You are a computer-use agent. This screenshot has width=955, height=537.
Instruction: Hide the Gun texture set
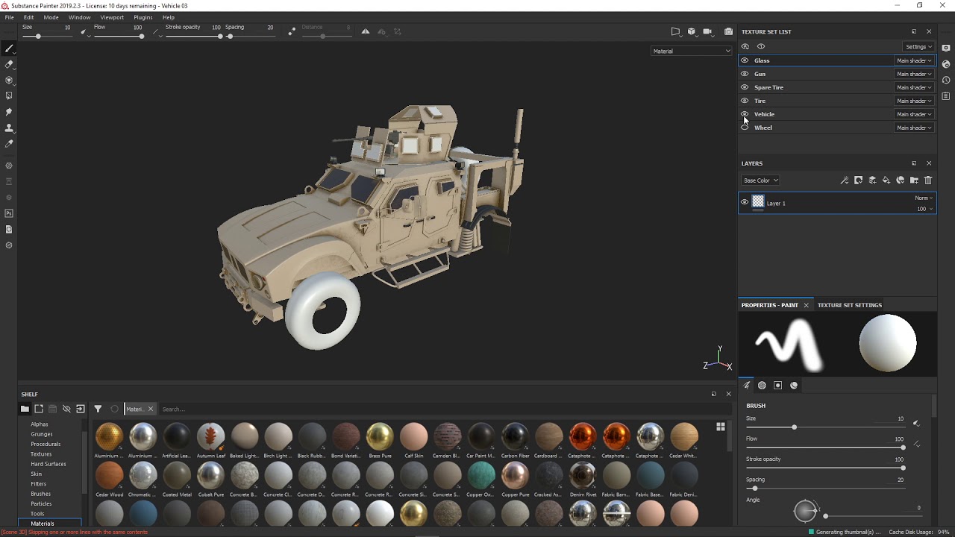tap(745, 74)
